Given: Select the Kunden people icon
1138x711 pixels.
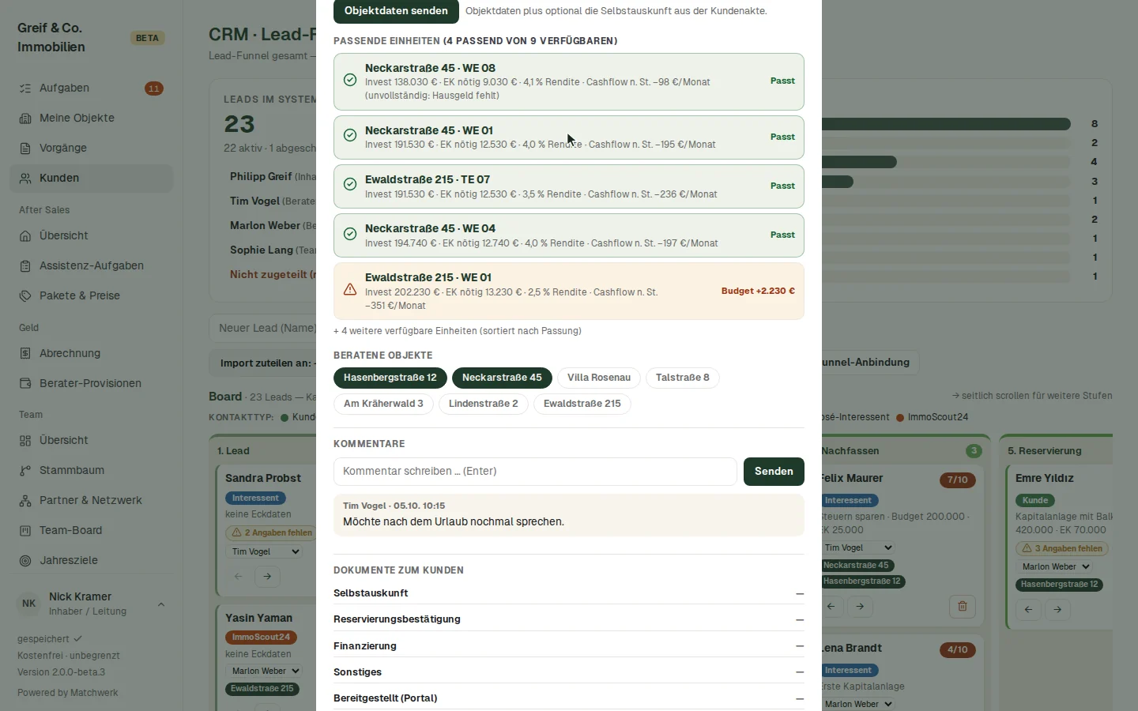Looking at the screenshot, I should pos(25,179).
